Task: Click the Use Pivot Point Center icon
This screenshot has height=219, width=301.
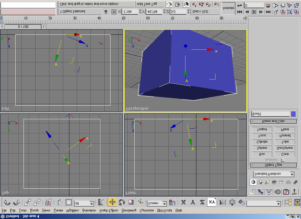Action: [x=172, y=202]
